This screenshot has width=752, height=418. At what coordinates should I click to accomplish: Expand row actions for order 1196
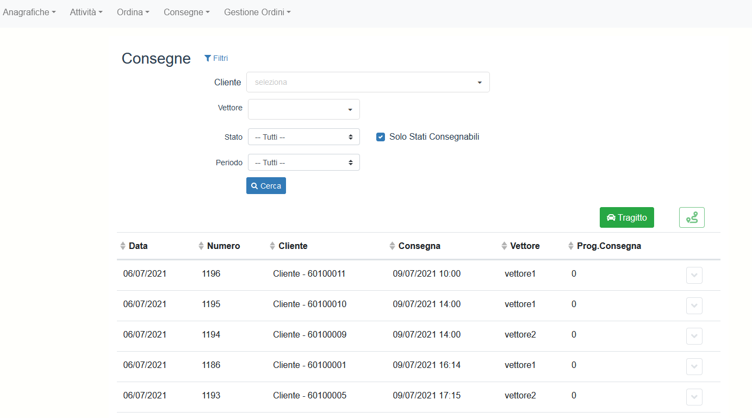tap(694, 276)
